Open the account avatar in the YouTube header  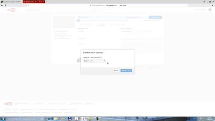tap(210, 10)
